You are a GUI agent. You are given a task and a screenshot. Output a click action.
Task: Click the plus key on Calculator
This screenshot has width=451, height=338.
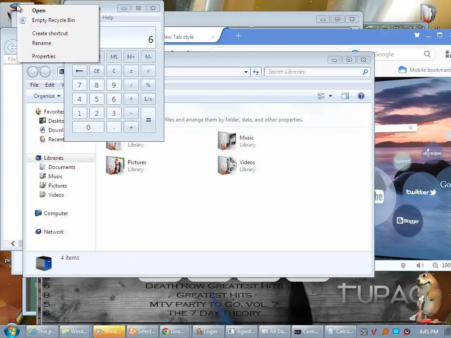pyautogui.click(x=131, y=127)
